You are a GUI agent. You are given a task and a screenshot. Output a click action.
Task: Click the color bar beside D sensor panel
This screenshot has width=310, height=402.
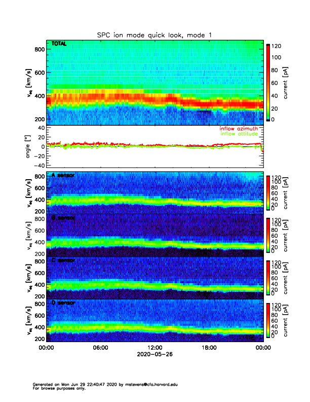(x=269, y=320)
